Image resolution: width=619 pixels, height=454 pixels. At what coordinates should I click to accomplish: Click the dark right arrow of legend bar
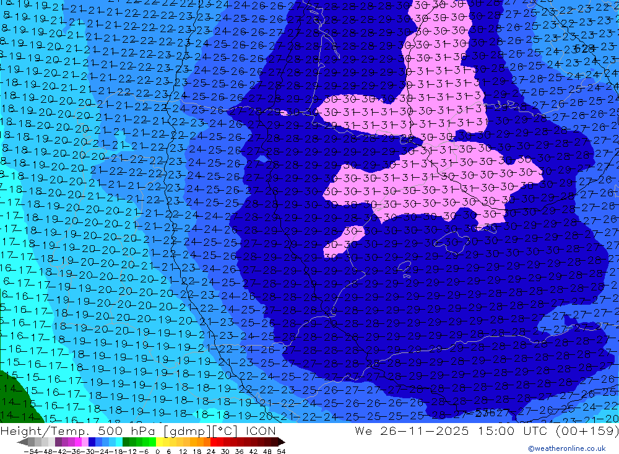pyautogui.click(x=282, y=442)
